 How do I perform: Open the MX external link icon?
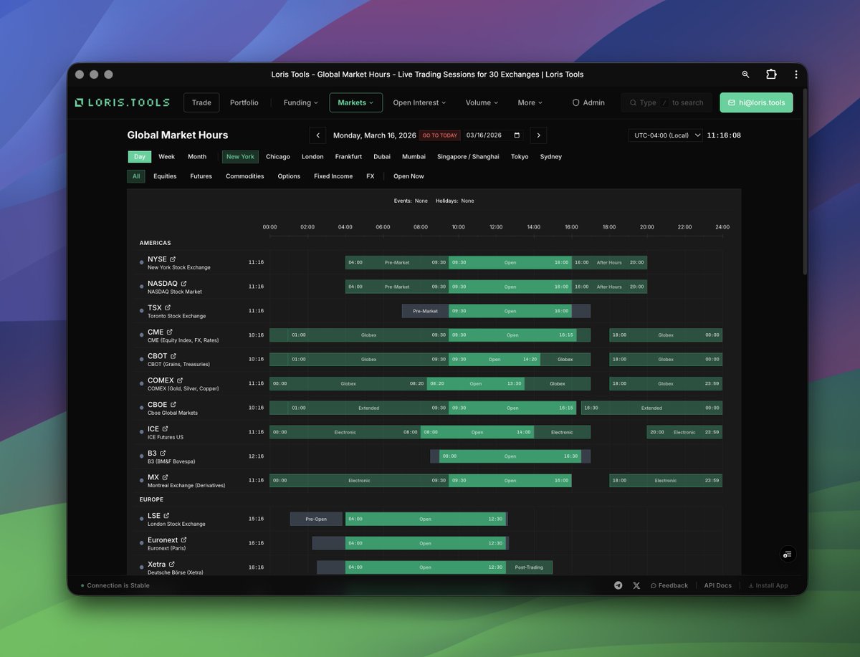(x=166, y=477)
